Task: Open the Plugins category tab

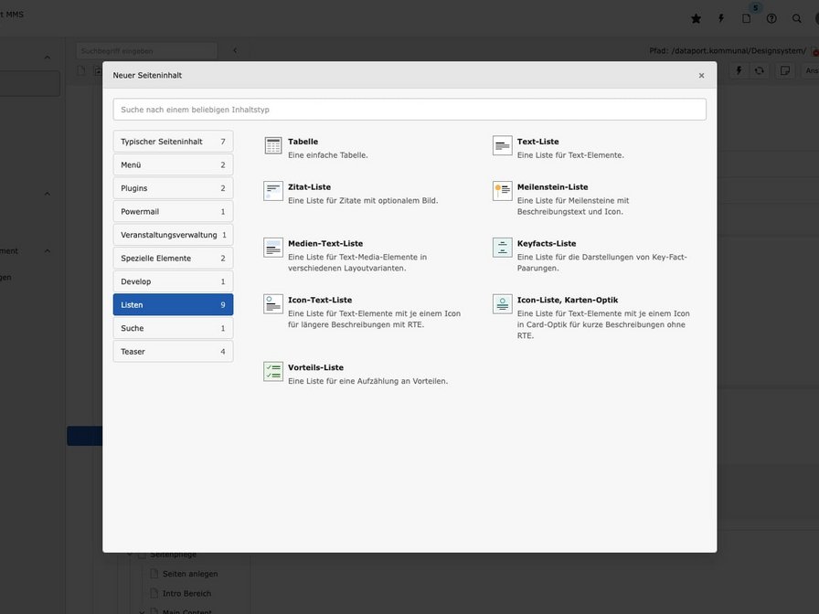Action: [173, 188]
